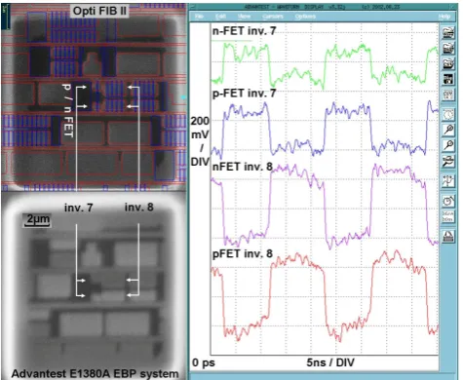
Task: Open the Cursors menu
Action: pos(273,17)
